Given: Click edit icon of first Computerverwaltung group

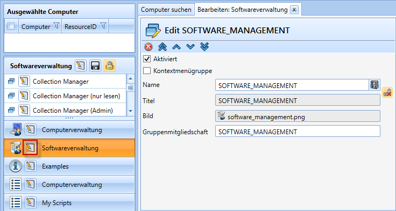Looking at the screenshot, I should (31, 129).
